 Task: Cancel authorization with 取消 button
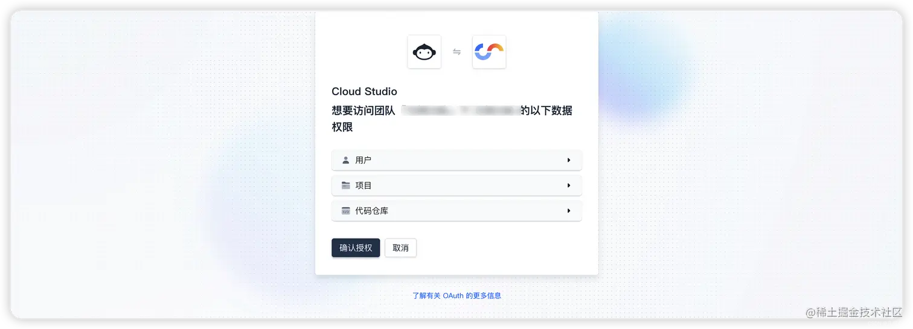click(400, 248)
